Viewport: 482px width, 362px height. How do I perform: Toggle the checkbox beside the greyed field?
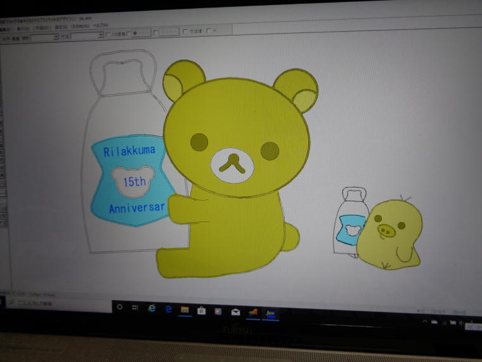tap(156, 32)
